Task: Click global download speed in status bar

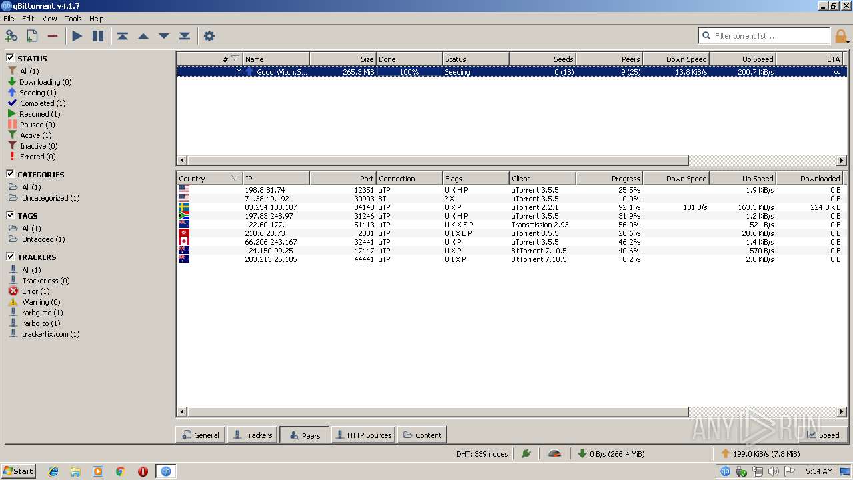Action: (x=611, y=454)
